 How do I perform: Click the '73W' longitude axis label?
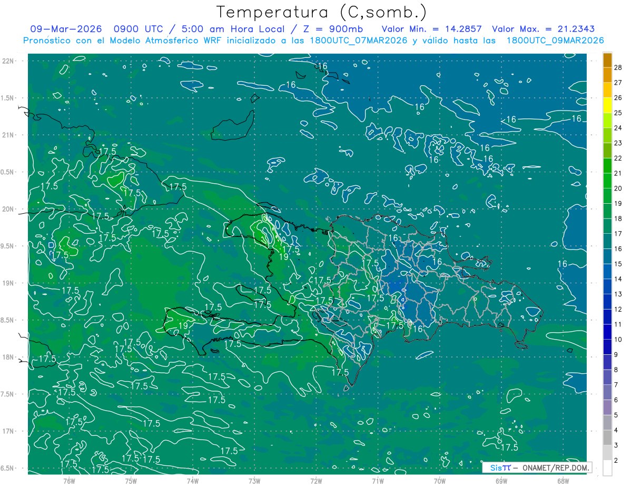pyautogui.click(x=254, y=481)
